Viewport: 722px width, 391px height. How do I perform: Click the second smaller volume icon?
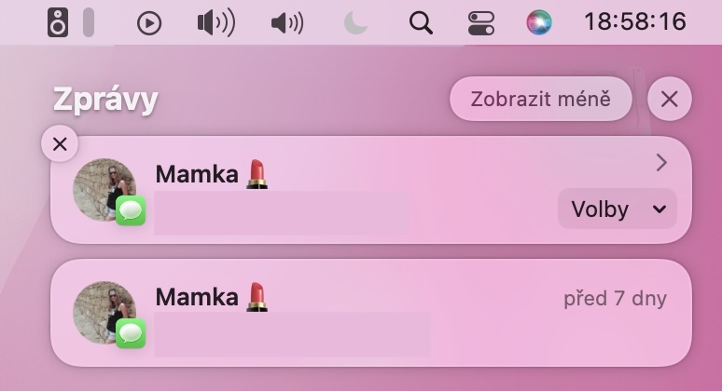pos(286,22)
